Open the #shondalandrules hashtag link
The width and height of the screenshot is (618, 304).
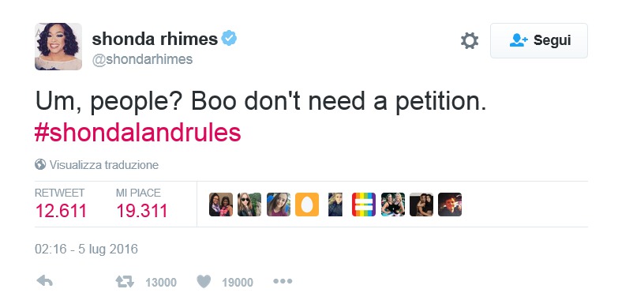pyautogui.click(x=137, y=133)
